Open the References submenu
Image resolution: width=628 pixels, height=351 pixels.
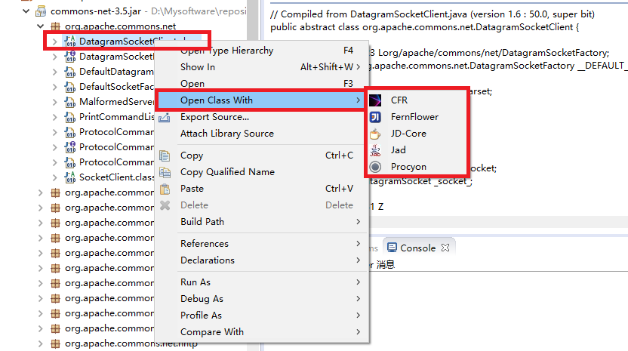(261, 244)
